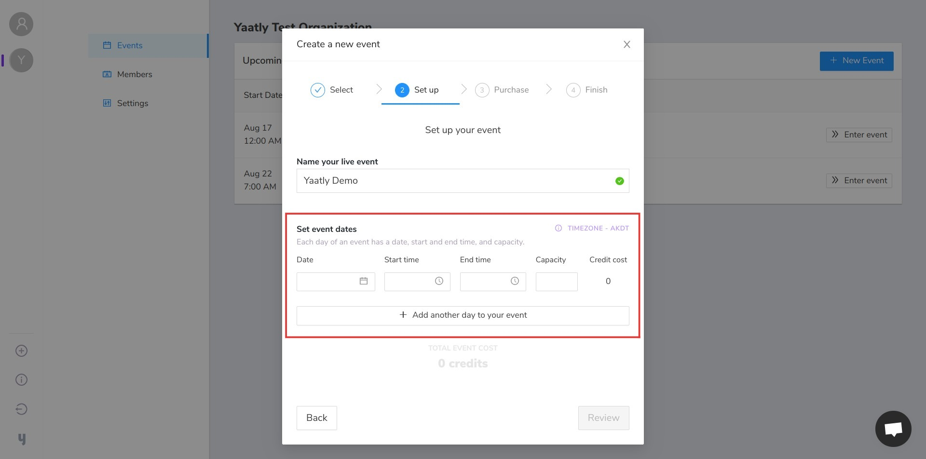Screen dimensions: 926x459
Task: Open the info circle icon in sidebar
Action: coord(21,380)
